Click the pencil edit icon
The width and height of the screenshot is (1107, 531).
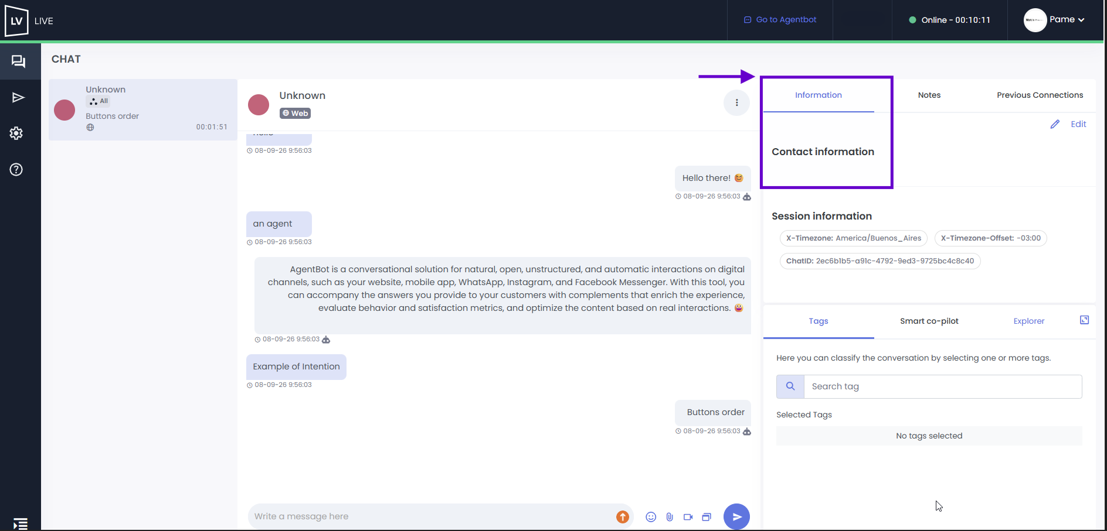tap(1055, 124)
